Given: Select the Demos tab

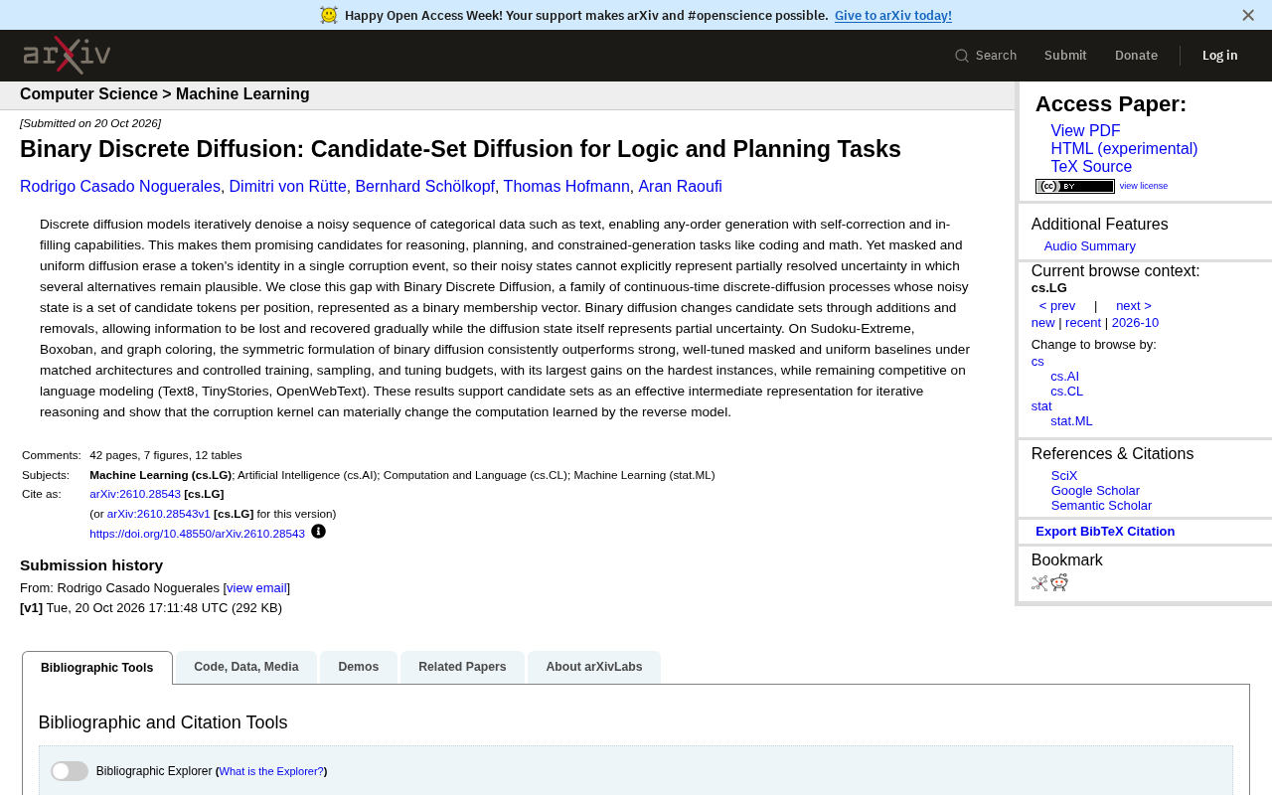Looking at the screenshot, I should [x=359, y=667].
